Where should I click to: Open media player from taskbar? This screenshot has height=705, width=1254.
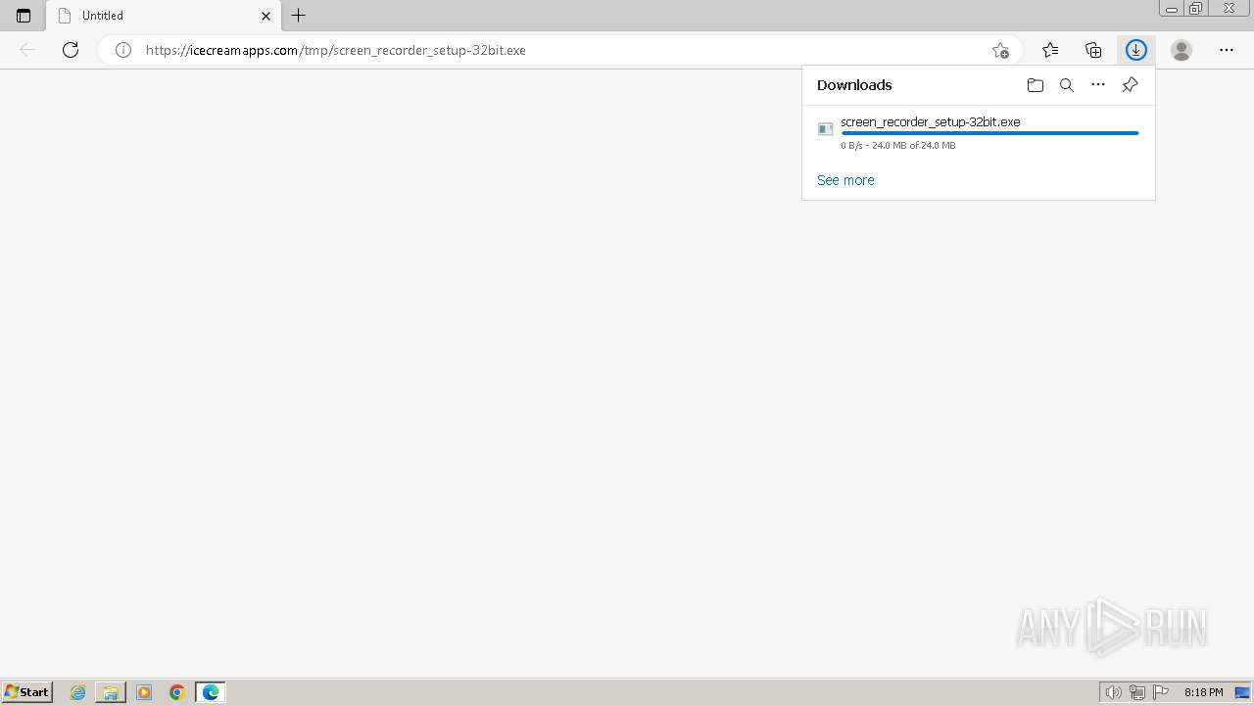[x=144, y=692]
